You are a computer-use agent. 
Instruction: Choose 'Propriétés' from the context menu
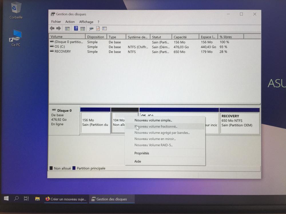click(142, 153)
